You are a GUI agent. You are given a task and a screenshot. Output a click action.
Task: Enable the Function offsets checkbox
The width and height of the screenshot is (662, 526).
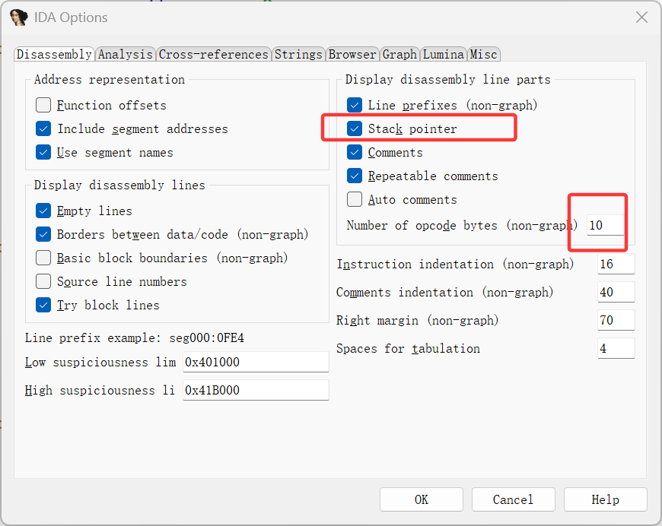coord(43,105)
